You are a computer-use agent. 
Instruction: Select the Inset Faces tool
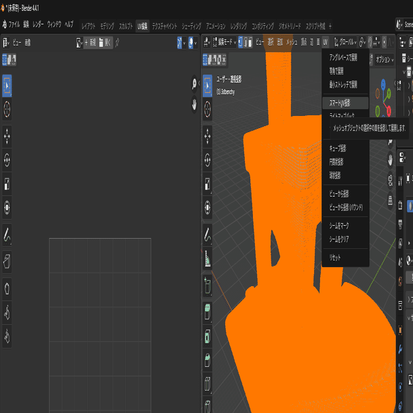click(208, 336)
